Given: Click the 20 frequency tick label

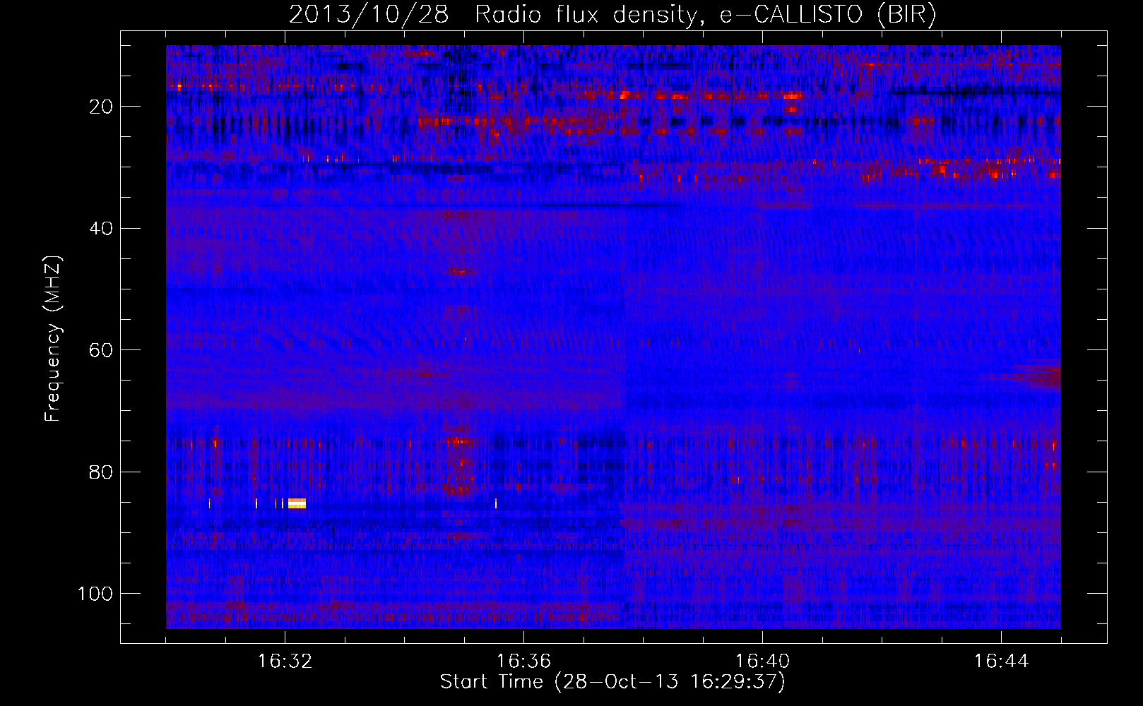Looking at the screenshot, I should point(101,107).
